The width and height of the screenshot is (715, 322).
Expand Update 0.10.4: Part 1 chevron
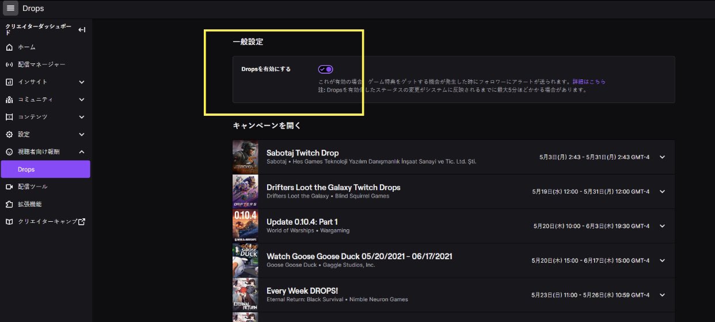662,226
